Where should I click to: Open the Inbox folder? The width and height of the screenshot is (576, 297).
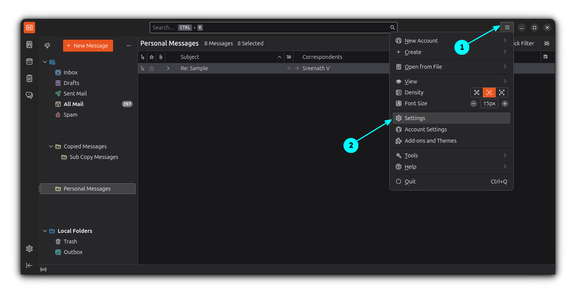point(71,72)
